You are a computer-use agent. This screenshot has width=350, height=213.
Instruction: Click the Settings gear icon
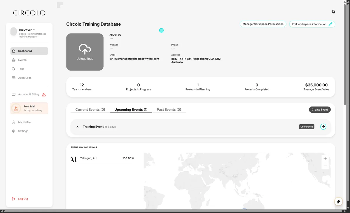13,131
